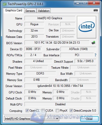Viewport: 102px width, 125px height.
Task: Toggle the PhysX checkbox
Action: [x=57, y=110]
